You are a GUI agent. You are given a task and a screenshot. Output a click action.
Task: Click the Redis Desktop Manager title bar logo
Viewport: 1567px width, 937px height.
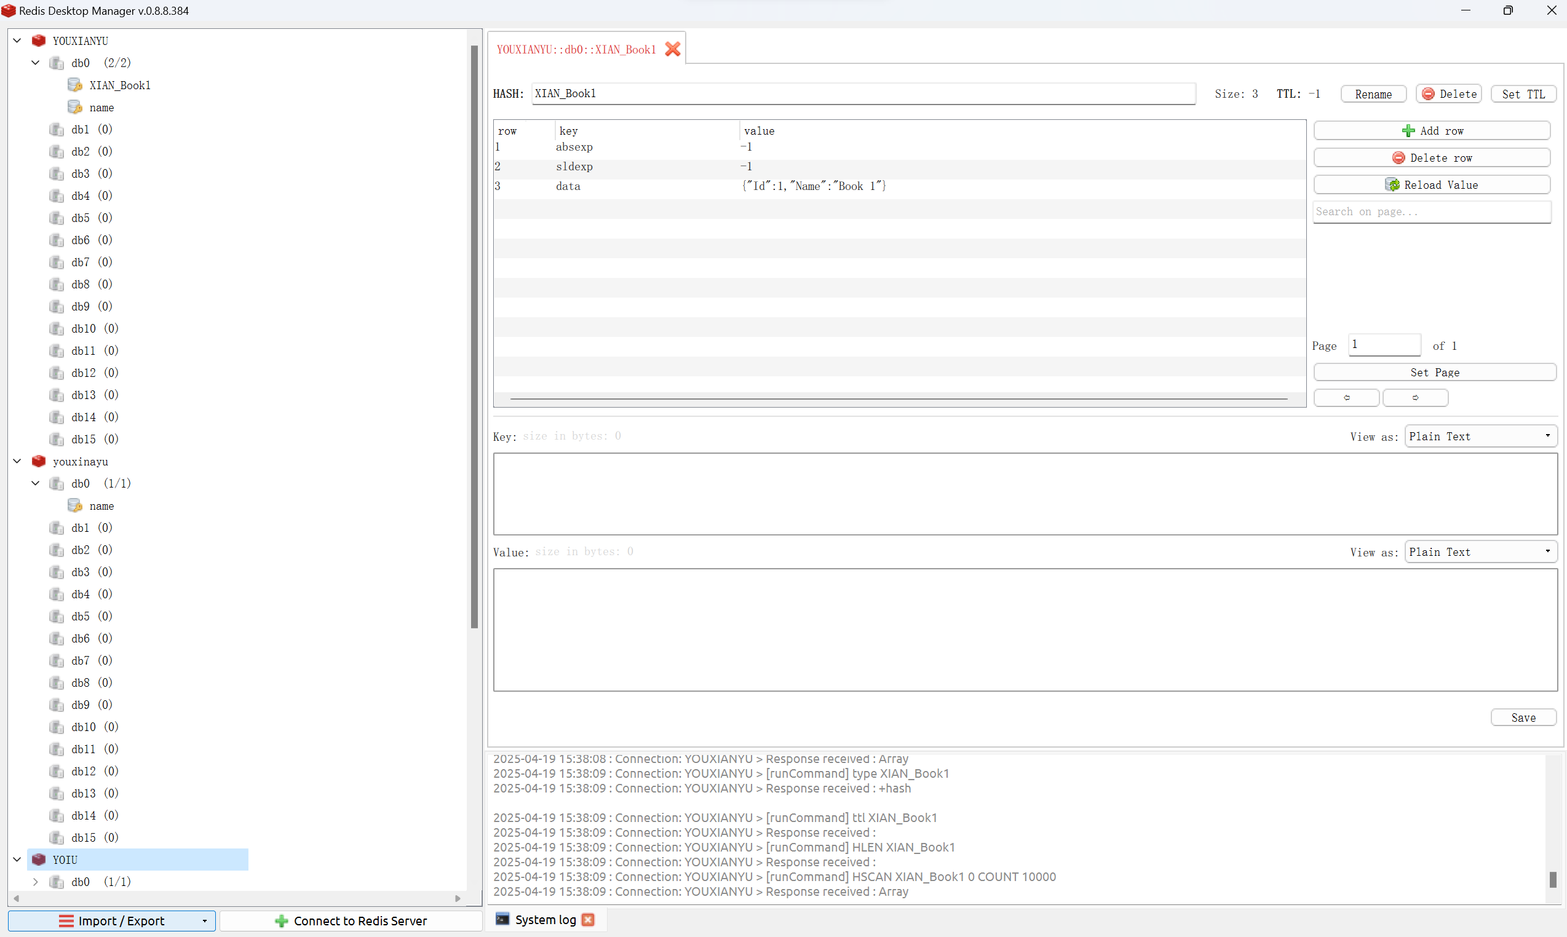[x=8, y=10]
